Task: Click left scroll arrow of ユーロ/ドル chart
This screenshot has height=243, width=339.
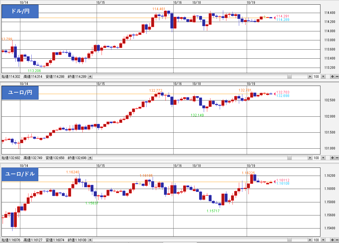Action: coord(90,240)
